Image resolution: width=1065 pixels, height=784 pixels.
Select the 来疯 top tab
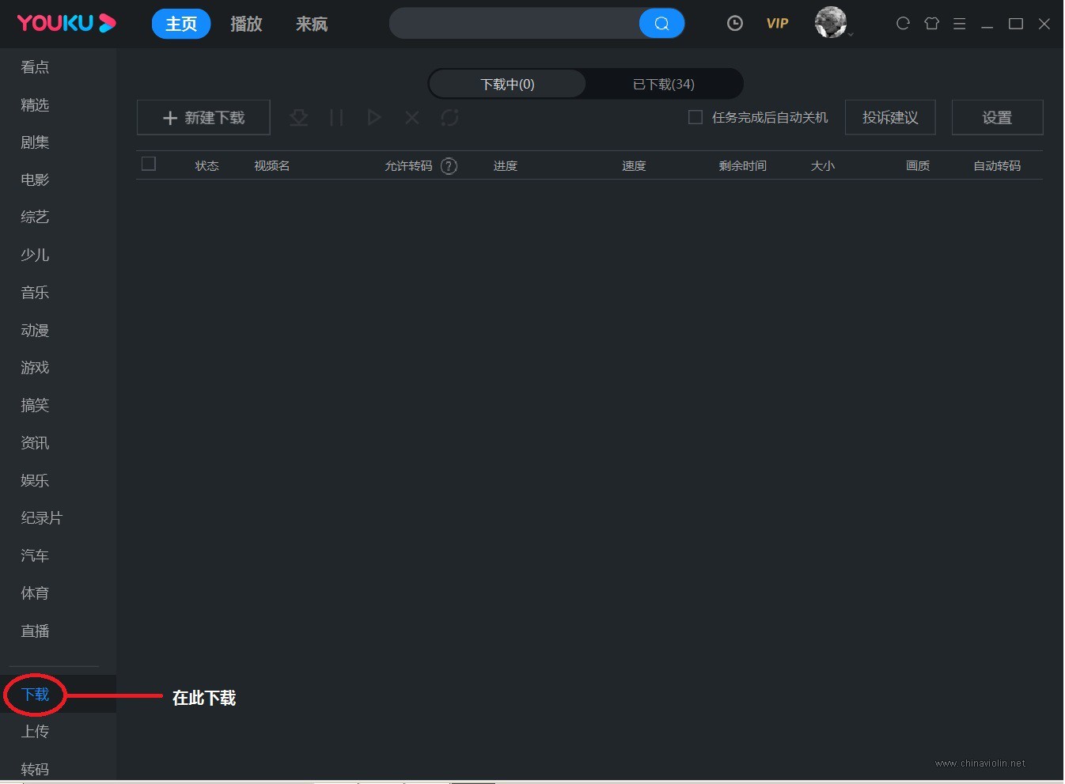(312, 24)
